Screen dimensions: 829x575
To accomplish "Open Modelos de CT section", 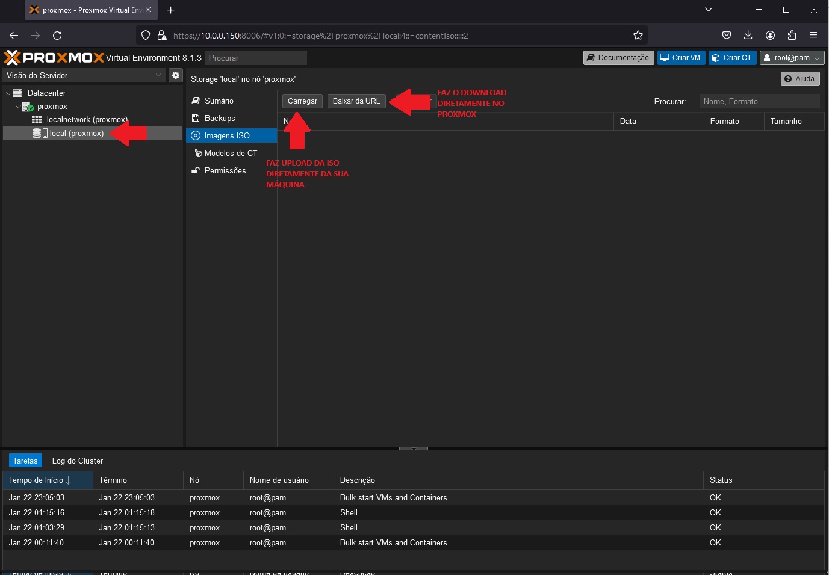I will tap(231, 153).
